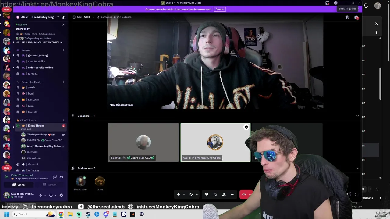390x219 pixels.
Task: Select FishMilk speaker tile
Action: pyautogui.click(x=143, y=142)
